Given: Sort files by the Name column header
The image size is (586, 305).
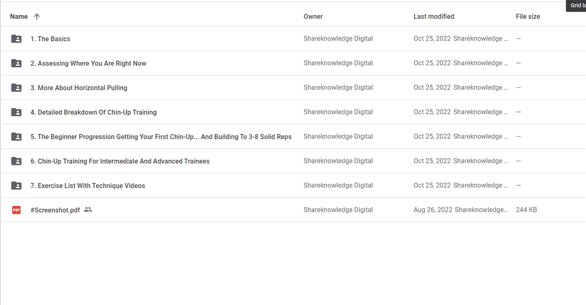Looking at the screenshot, I should (x=19, y=16).
